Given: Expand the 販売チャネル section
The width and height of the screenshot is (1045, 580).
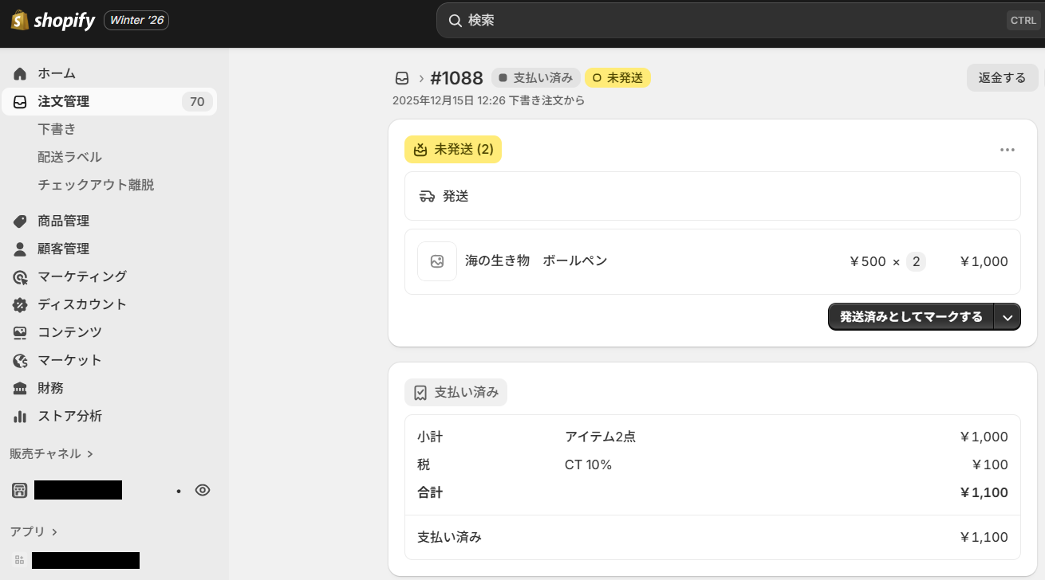Looking at the screenshot, I should click(x=52, y=453).
